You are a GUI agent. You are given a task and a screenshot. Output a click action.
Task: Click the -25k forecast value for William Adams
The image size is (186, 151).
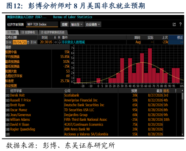[x=134, y=120]
